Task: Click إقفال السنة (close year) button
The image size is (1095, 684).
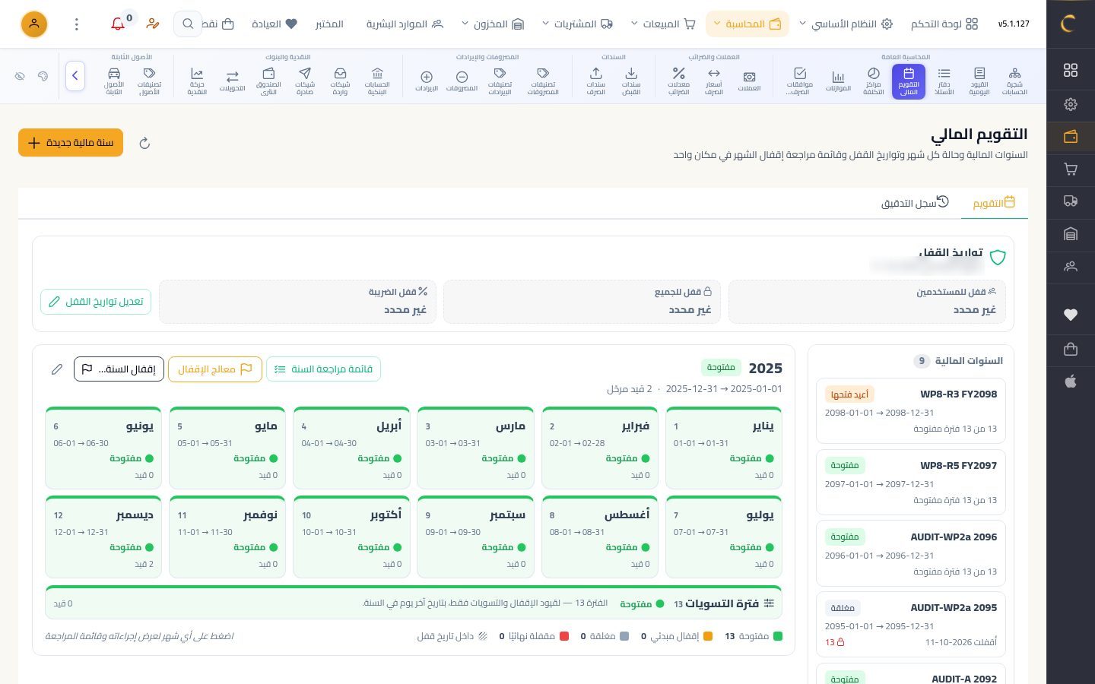Action: [119, 369]
